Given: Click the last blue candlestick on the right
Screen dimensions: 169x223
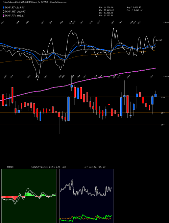Looking at the screenshot, I should [x=155, y=95].
